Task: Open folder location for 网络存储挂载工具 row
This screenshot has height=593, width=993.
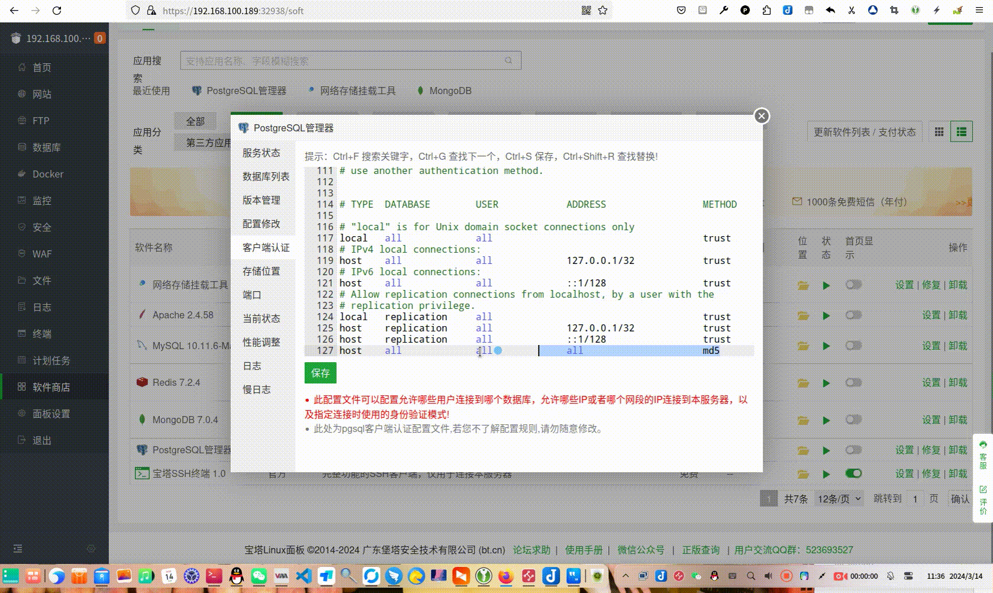Action: coord(803,285)
